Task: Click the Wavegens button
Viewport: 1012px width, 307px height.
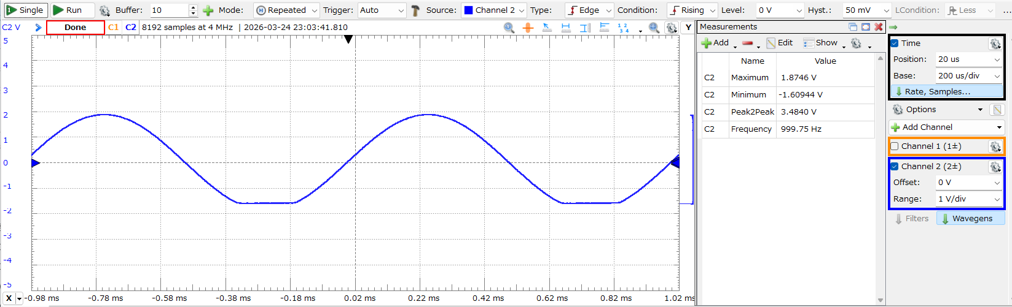Action: point(971,219)
